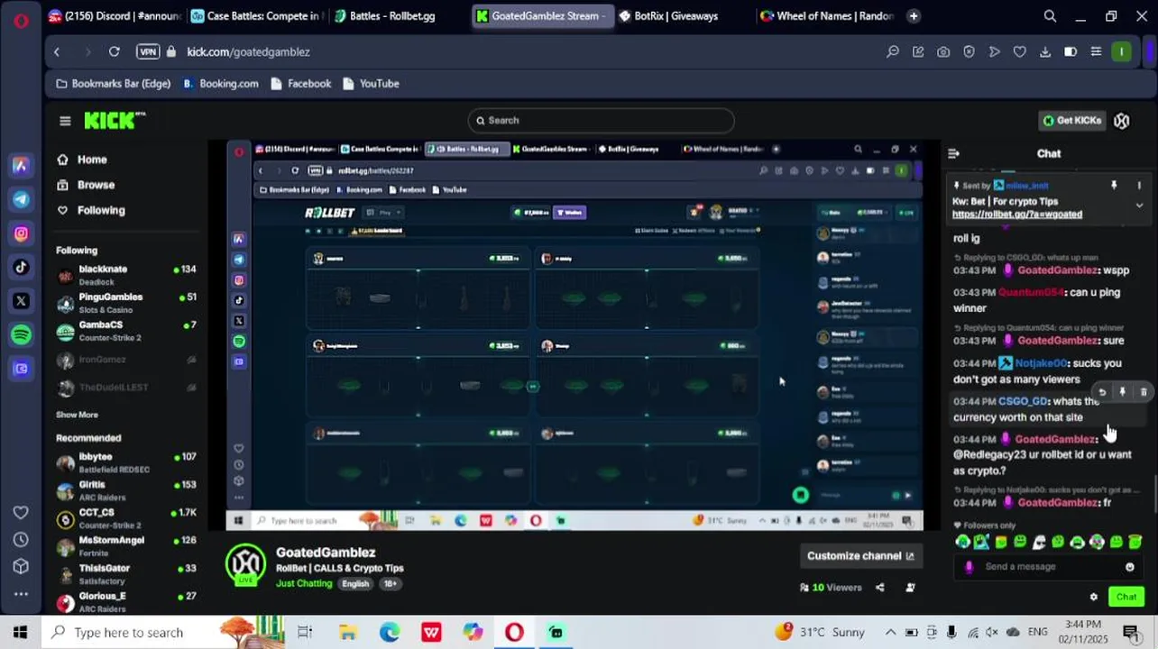Toggle Kick sidebar with hamburger menu

click(x=65, y=121)
